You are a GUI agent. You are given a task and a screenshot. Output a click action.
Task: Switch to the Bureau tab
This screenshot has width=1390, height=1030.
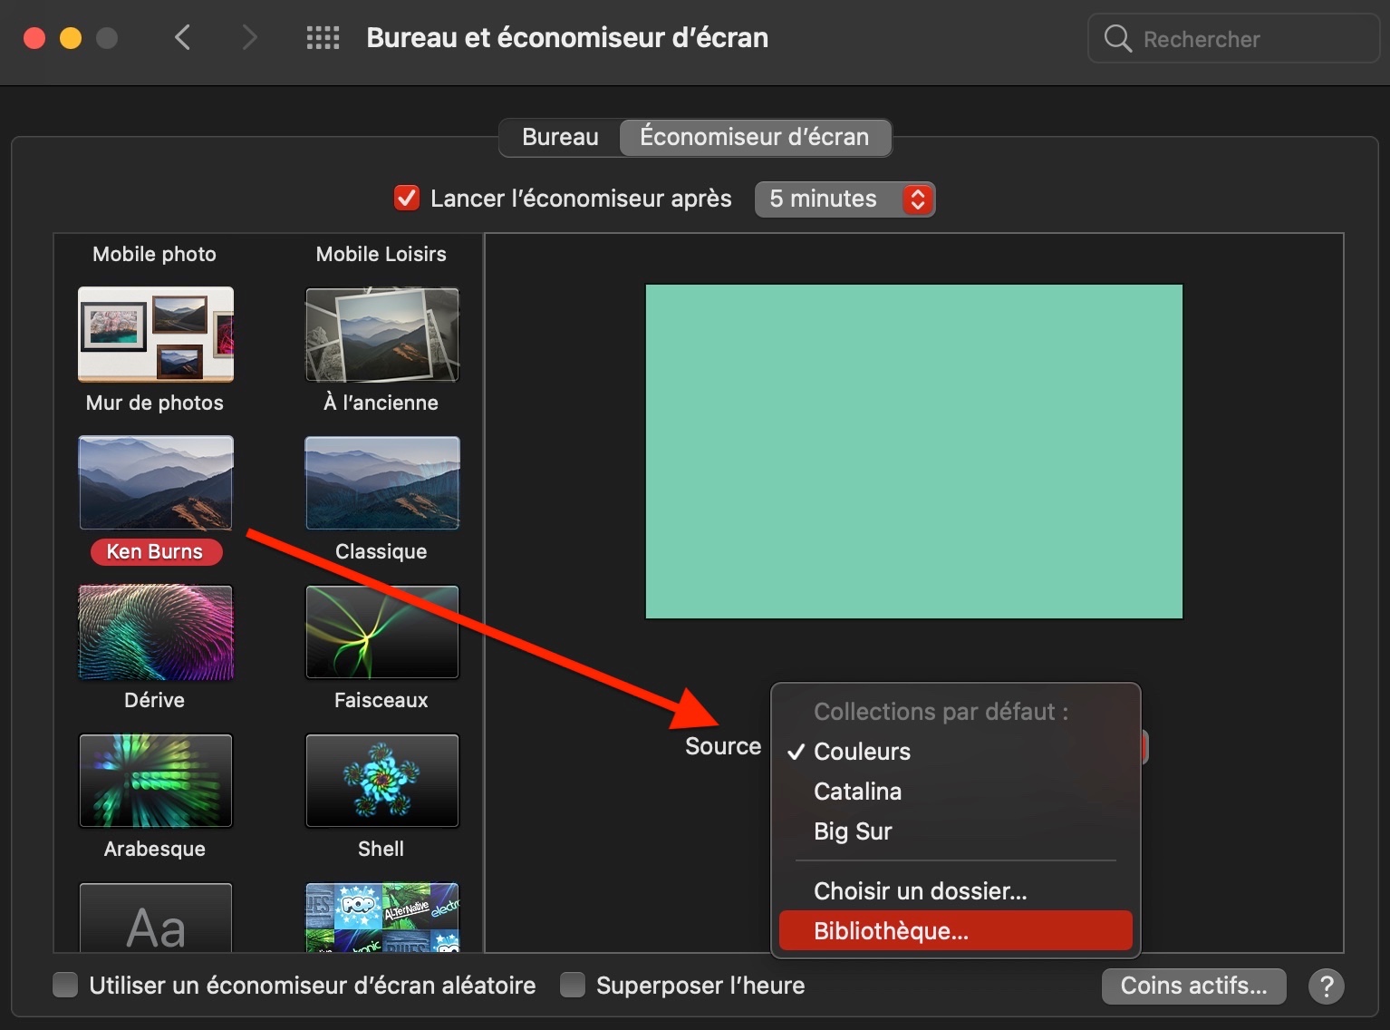pyautogui.click(x=560, y=137)
